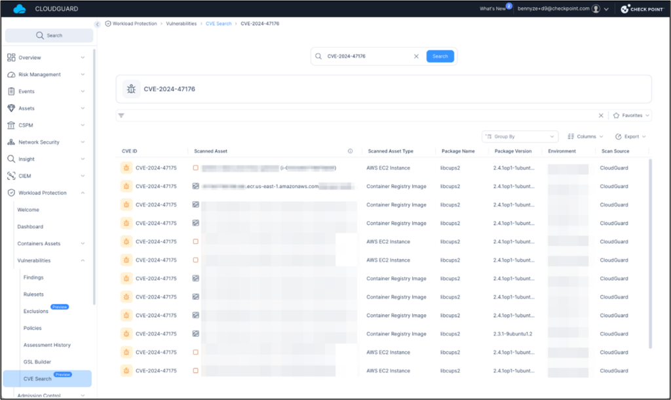Screen dimensions: 671x400
Task: Click the results table vertical scrollbar
Action: point(650,252)
